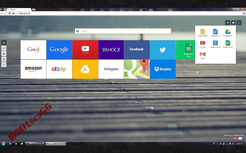The width and height of the screenshot is (246, 153).
Task: Select the Chrome browser tab
Action: pyautogui.click(x=18, y=10)
